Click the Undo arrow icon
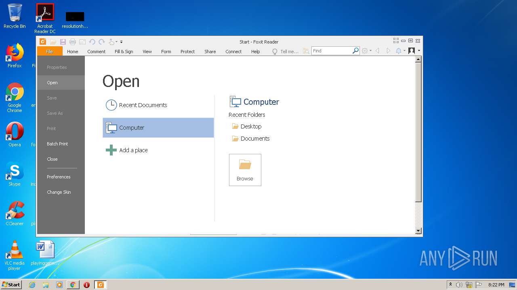Viewport: 517px width, 290px height. pyautogui.click(x=92, y=41)
